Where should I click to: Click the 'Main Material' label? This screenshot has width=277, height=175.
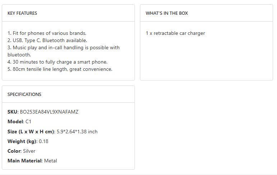pyautogui.click(x=24, y=161)
